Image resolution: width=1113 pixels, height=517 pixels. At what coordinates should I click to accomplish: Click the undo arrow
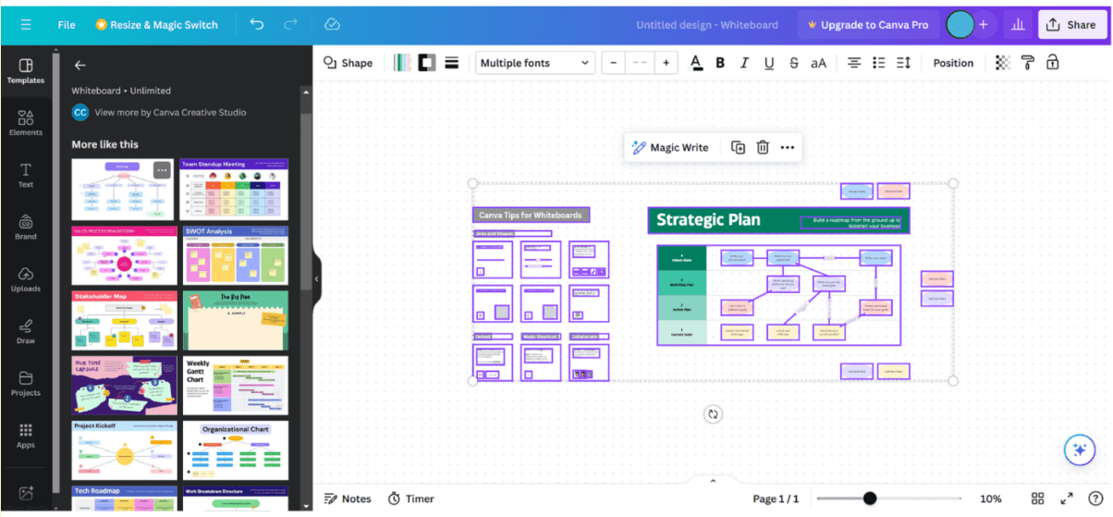tap(257, 25)
